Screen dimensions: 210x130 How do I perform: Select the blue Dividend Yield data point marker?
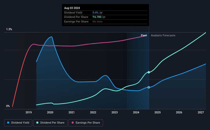click(x=149, y=87)
